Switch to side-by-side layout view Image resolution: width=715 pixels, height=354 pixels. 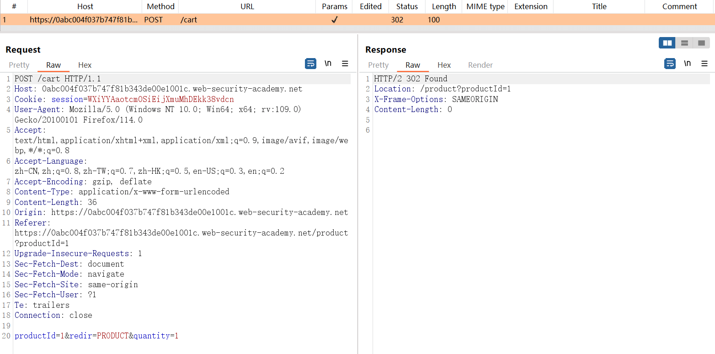tap(667, 43)
